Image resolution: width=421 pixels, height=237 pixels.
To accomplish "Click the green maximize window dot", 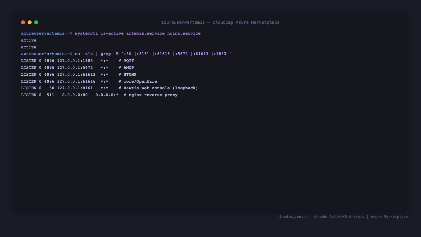I will tap(36, 22).
